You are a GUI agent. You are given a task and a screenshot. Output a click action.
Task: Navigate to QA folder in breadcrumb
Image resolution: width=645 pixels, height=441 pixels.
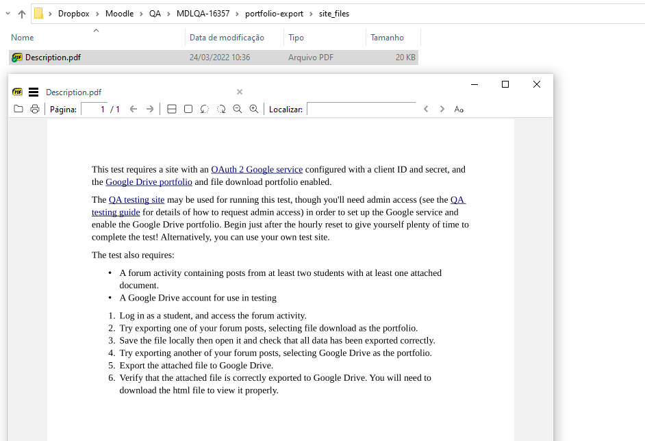(x=155, y=14)
